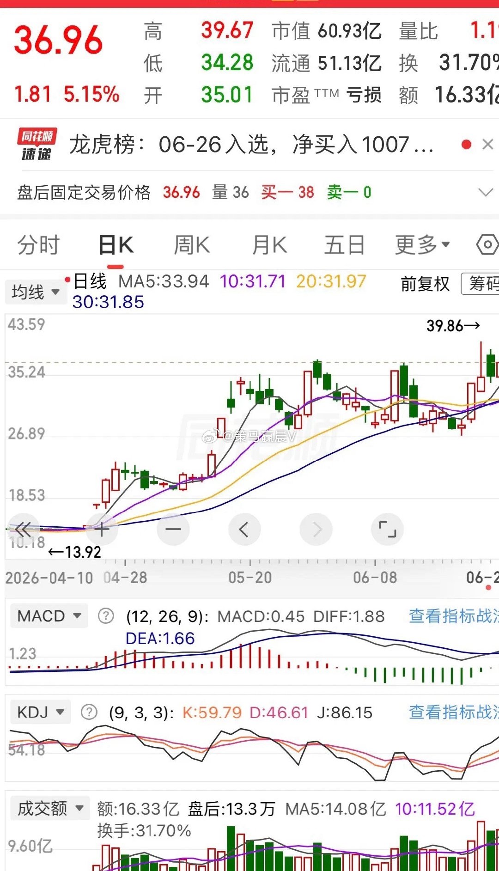Open the KDJ indicator dropdown
Screen dimensions: 499x871
[40, 712]
